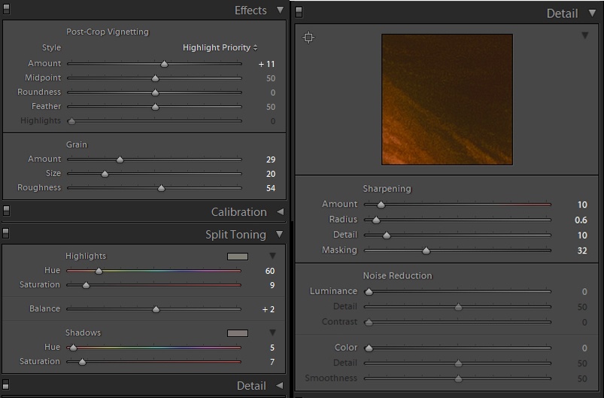Click the disclosure triangle beside Shadows swatch
604x398 pixels.
(273, 333)
